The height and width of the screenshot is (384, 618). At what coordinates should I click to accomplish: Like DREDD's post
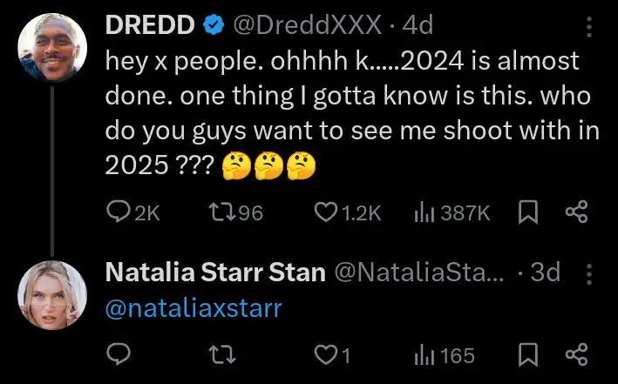(x=326, y=212)
